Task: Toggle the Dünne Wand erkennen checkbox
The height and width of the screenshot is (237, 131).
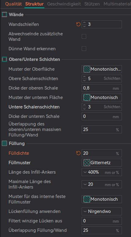Action: [x=84, y=49]
